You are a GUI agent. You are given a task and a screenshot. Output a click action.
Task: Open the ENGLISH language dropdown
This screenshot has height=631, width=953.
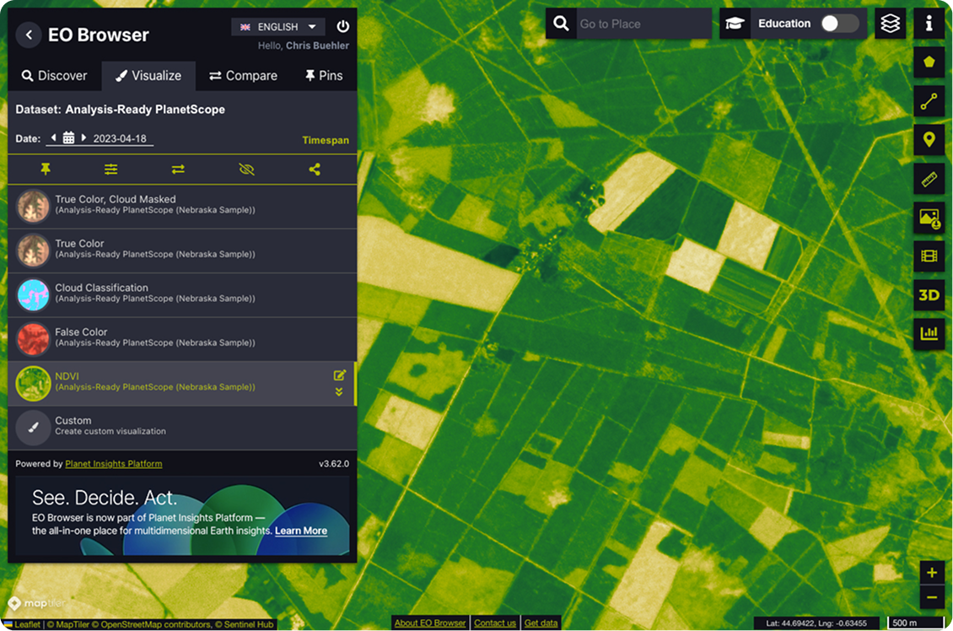tap(277, 27)
